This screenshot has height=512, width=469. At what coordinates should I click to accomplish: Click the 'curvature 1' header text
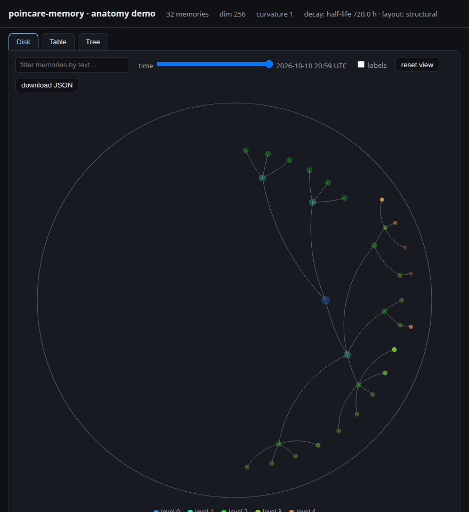point(274,14)
